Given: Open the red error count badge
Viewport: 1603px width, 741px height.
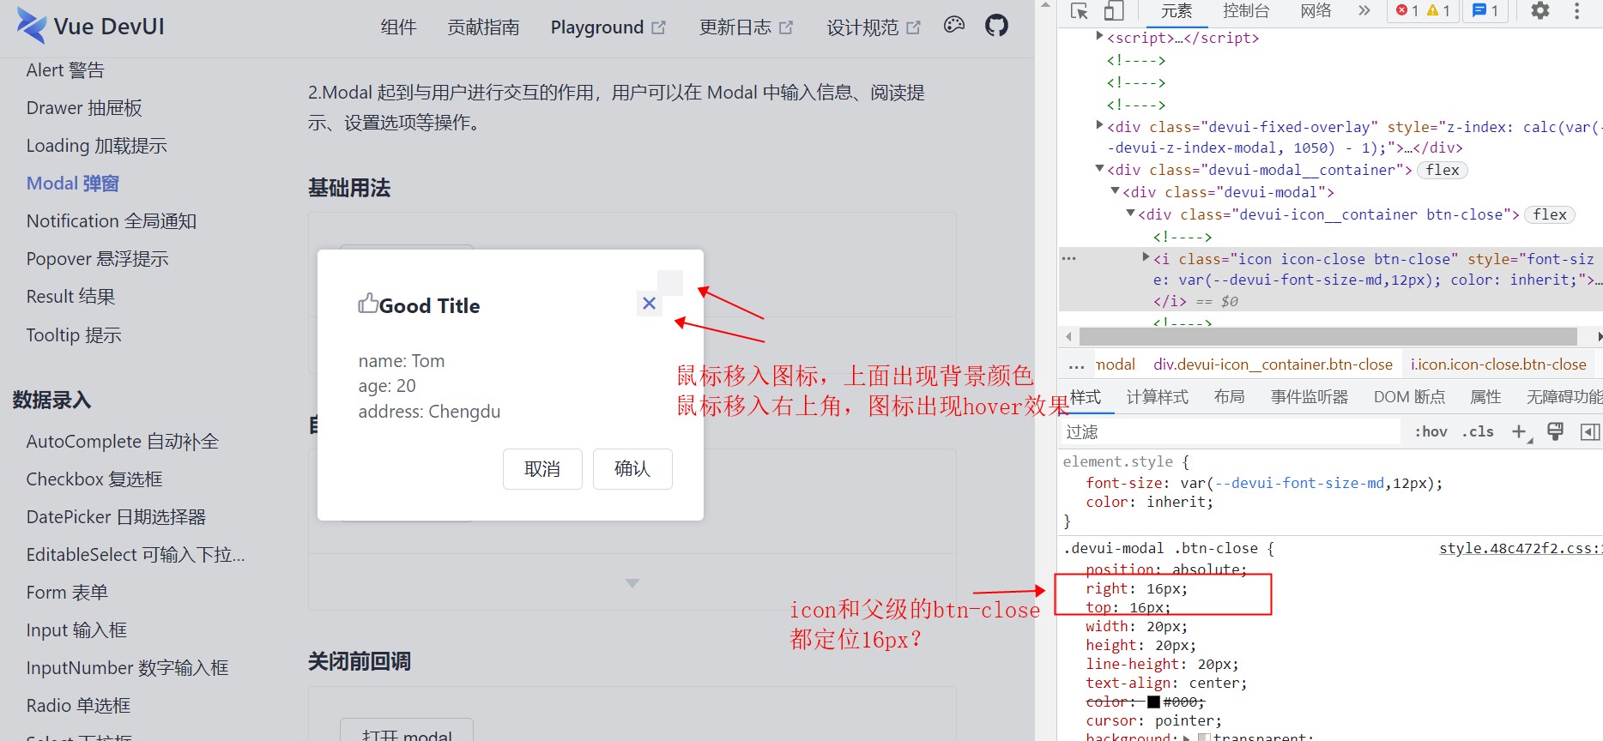Looking at the screenshot, I should [1406, 11].
